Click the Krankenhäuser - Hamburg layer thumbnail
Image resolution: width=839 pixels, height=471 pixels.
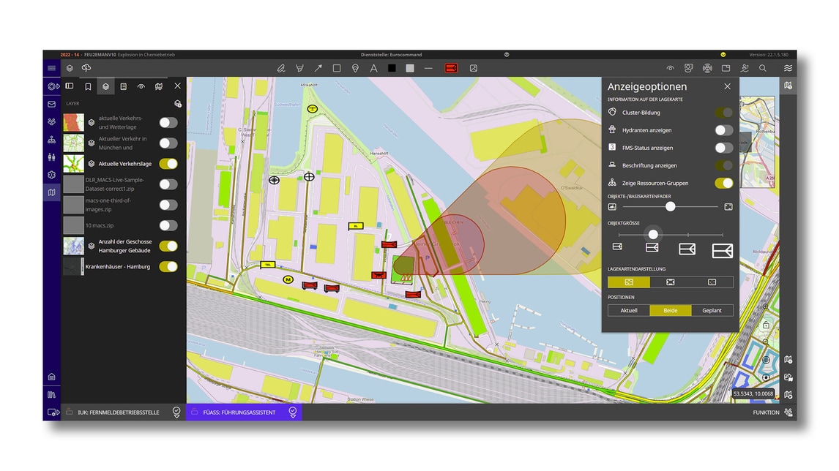pyautogui.click(x=72, y=266)
